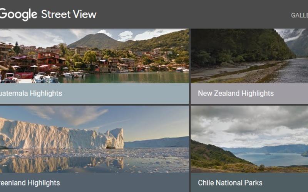Select the Chile National Parks title
Viewport: 308px width, 192px height.
[x=230, y=183]
